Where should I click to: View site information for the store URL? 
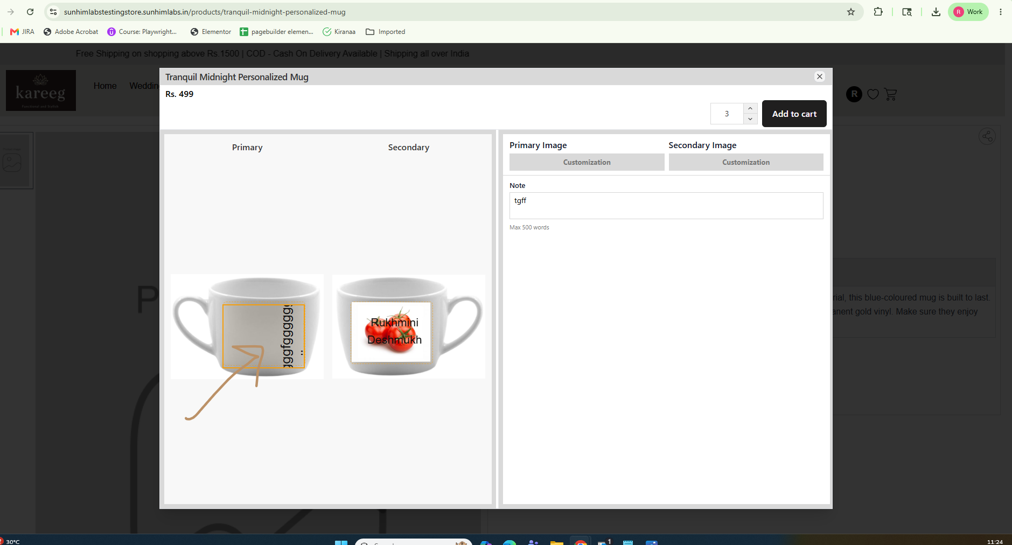tap(53, 12)
